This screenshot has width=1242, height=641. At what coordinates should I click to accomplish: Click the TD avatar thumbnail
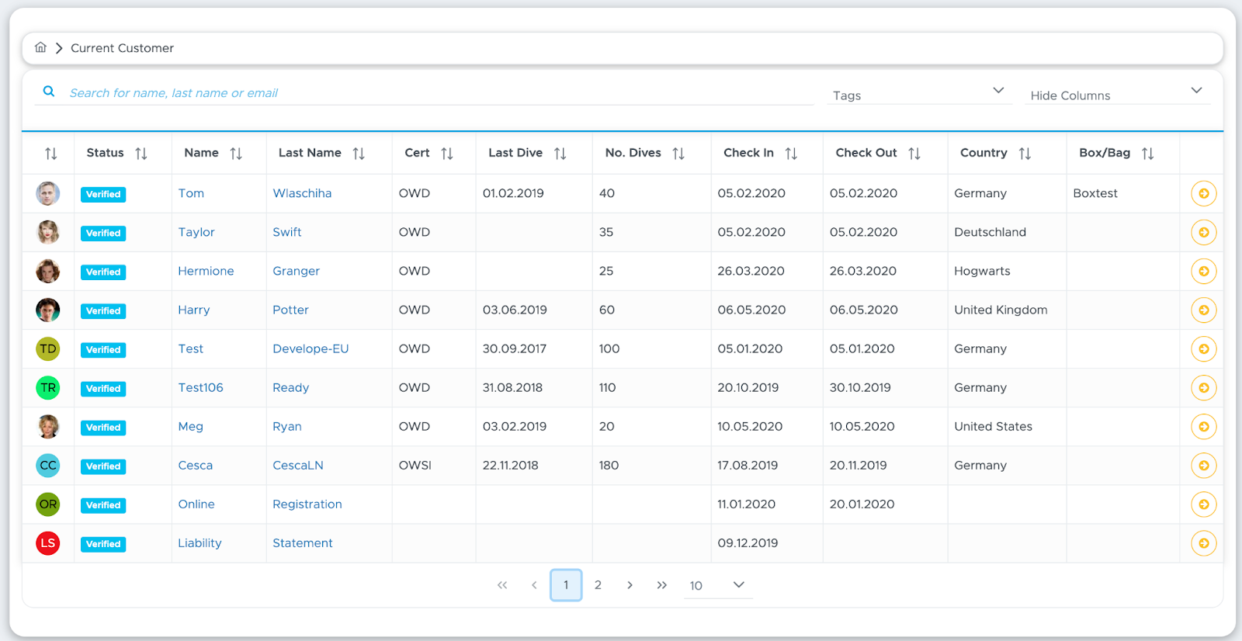(48, 348)
